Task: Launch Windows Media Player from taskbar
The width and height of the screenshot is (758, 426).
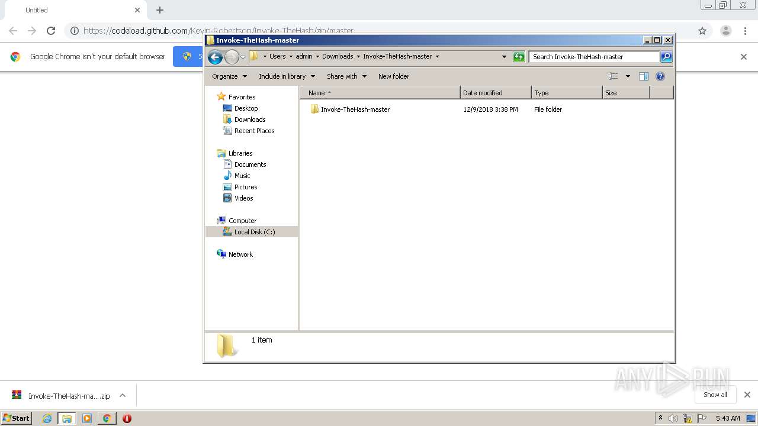Action: point(87,418)
